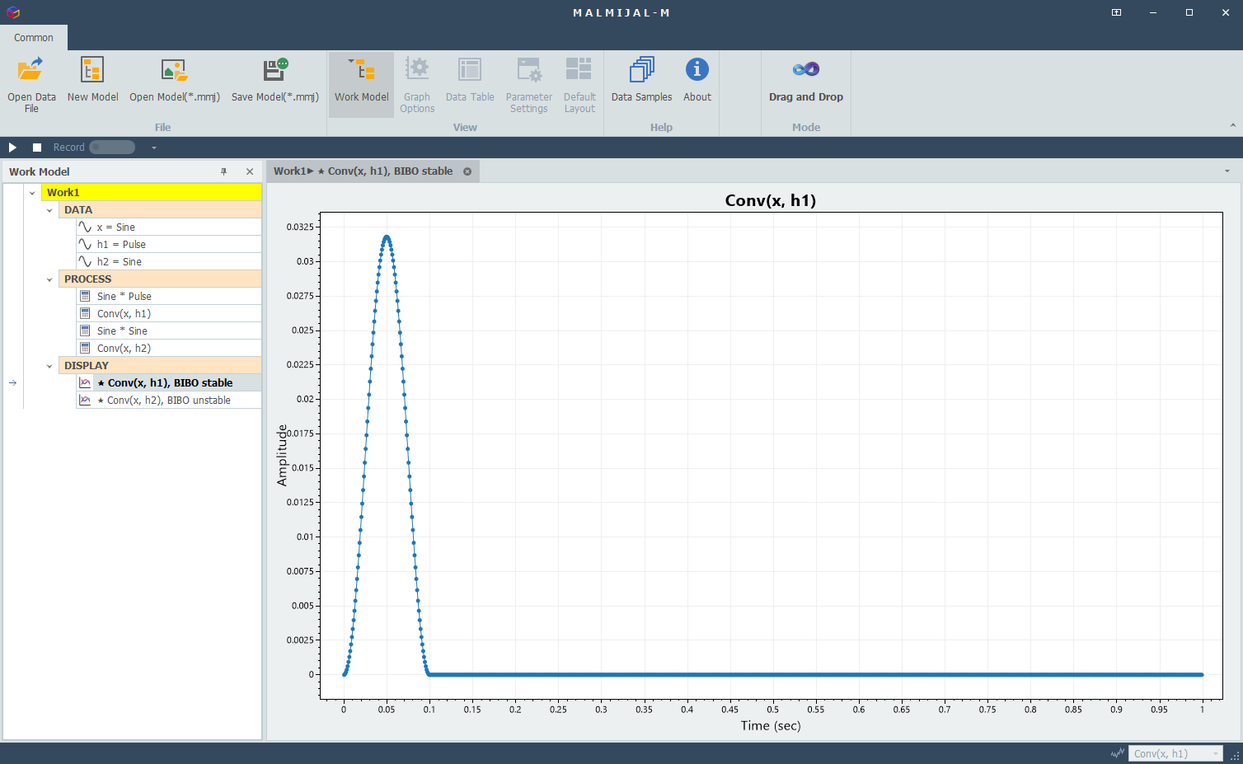Open Data Samples

pyautogui.click(x=641, y=81)
